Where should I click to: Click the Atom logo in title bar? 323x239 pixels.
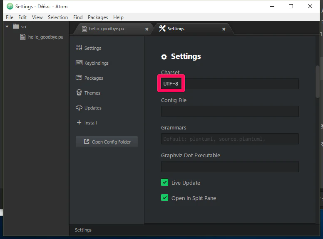pyautogui.click(x=10, y=6)
